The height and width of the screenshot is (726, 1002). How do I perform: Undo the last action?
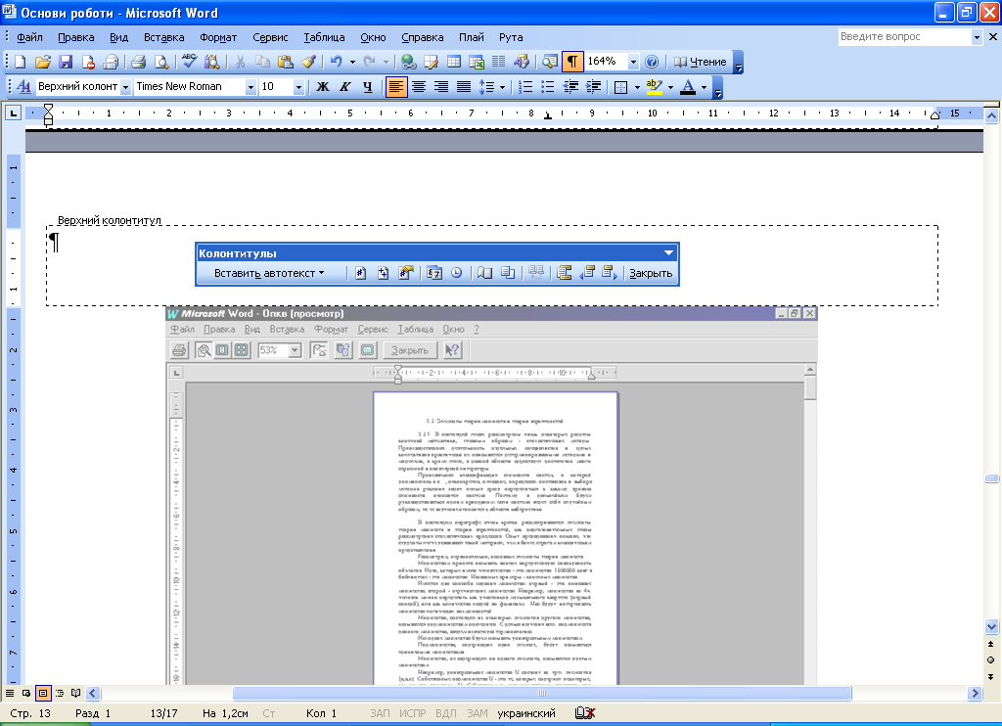point(337,62)
